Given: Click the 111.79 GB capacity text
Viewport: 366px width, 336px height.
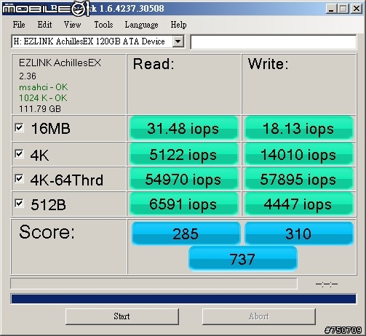Looking at the screenshot, I should (x=40, y=109).
